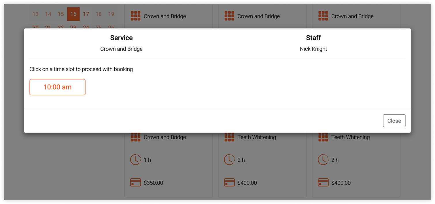This screenshot has height=204, width=435.
Task: Pick calendar date 19
Action: coord(111,14)
